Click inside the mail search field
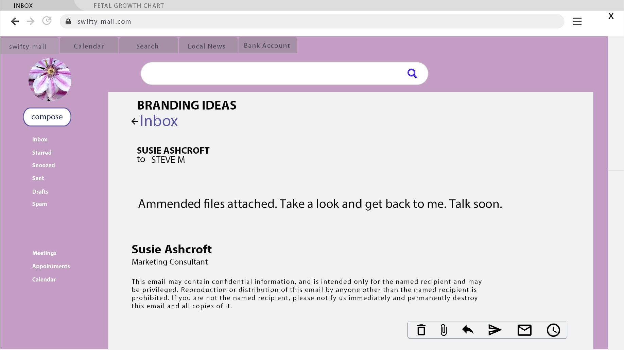The height and width of the screenshot is (350, 624). coord(272,73)
